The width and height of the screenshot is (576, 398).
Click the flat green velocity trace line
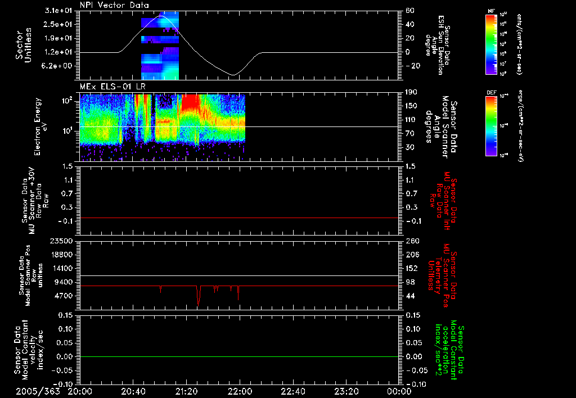(x=238, y=356)
